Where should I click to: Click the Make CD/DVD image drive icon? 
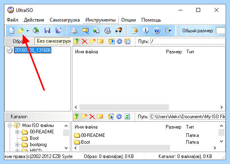click(74, 31)
